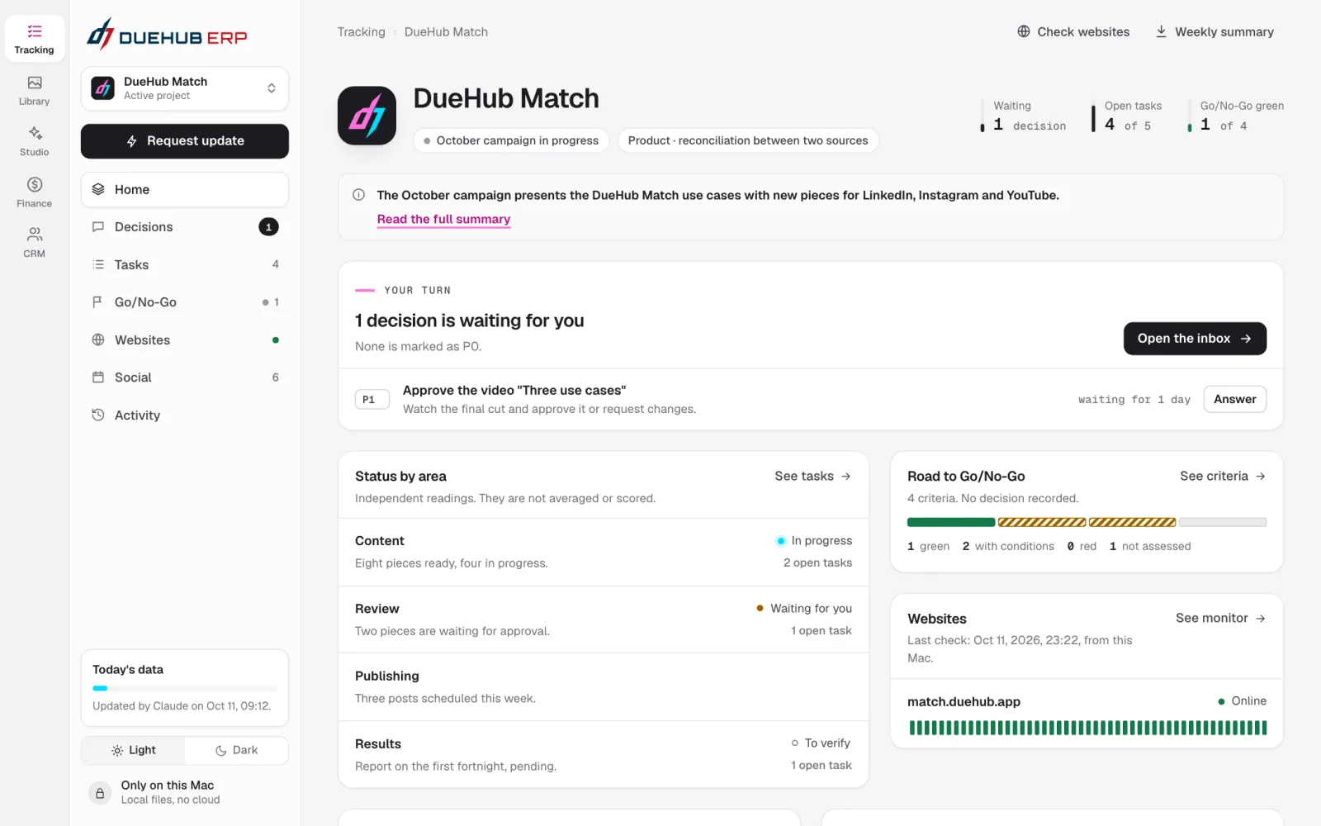Click the green Go/No-Go progress segment
1321x826 pixels.
(x=951, y=522)
